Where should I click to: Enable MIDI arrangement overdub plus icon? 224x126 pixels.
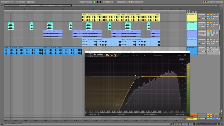(104, 2)
